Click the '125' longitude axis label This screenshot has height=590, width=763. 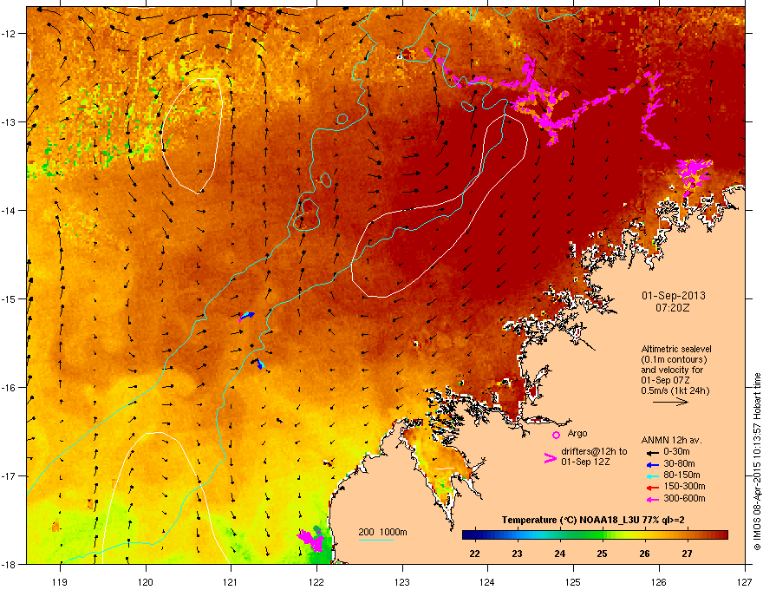coord(573,581)
